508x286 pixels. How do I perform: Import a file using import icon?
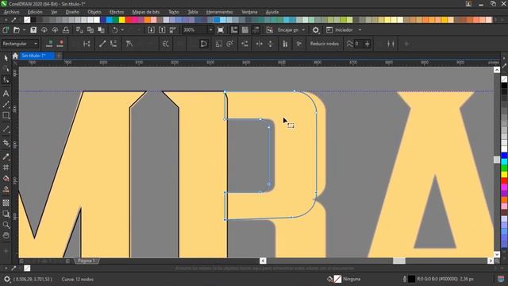tap(151, 30)
